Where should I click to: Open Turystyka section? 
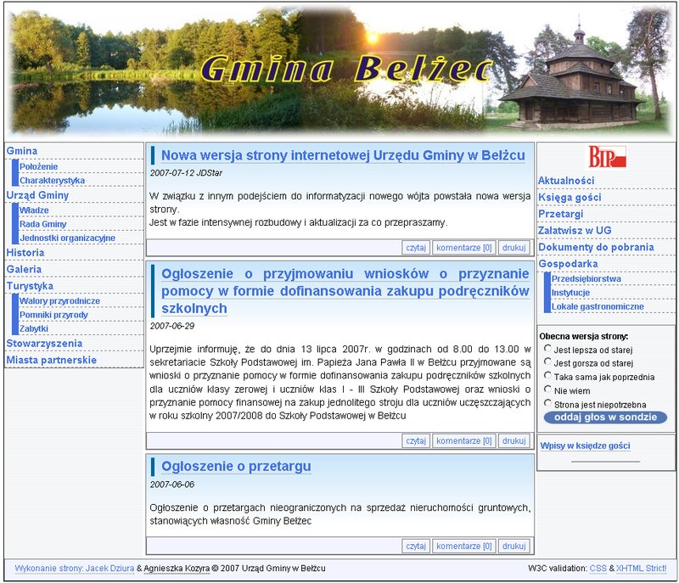point(30,286)
